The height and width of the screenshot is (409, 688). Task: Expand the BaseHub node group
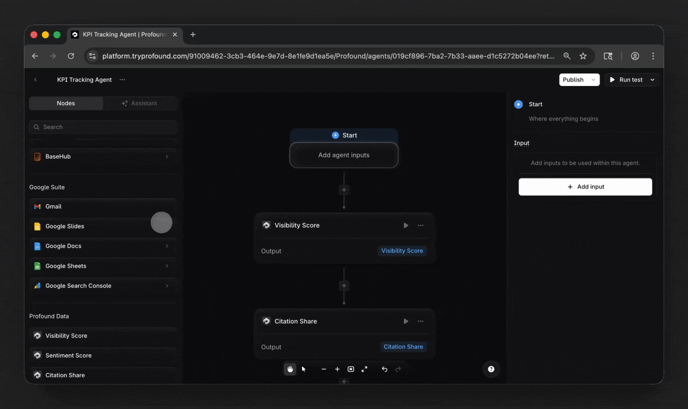tap(167, 156)
